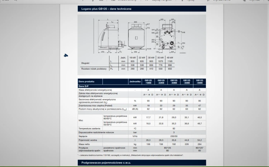Image resolution: width=269 pixels, height=167 pixels.
Task: Click the footnote about 'zalecana średnica komina 110/160'
Action: pyautogui.click(x=131, y=155)
